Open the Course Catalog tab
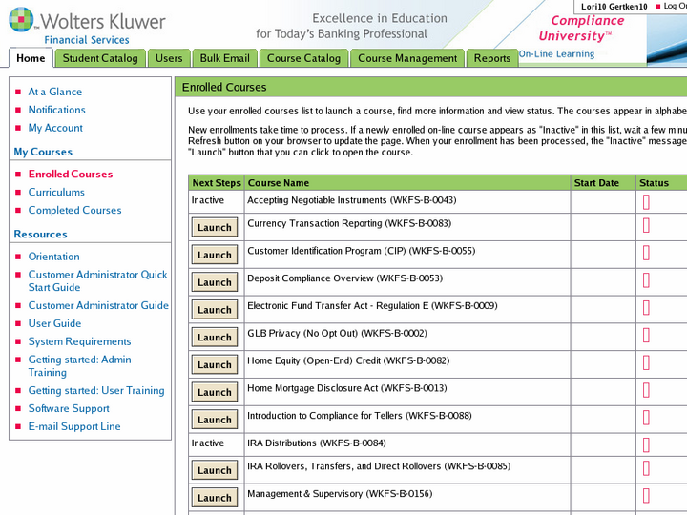 coord(303,58)
